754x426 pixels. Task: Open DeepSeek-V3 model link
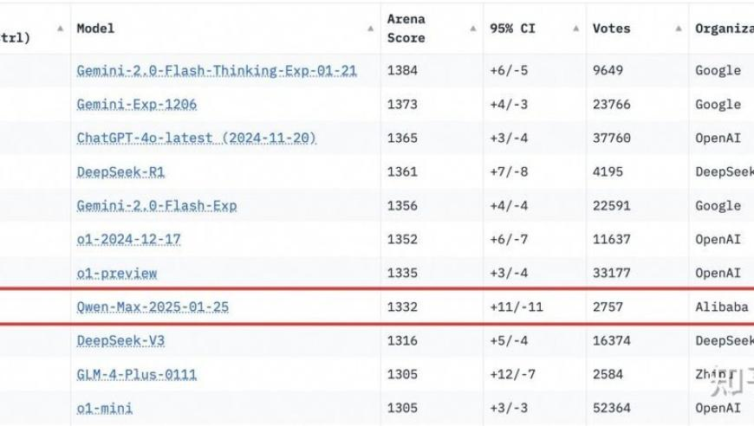pyautogui.click(x=120, y=340)
